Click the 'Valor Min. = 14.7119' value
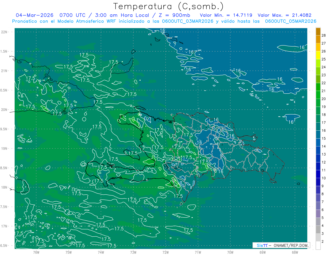This screenshot has width=331, height=256. click(x=226, y=15)
